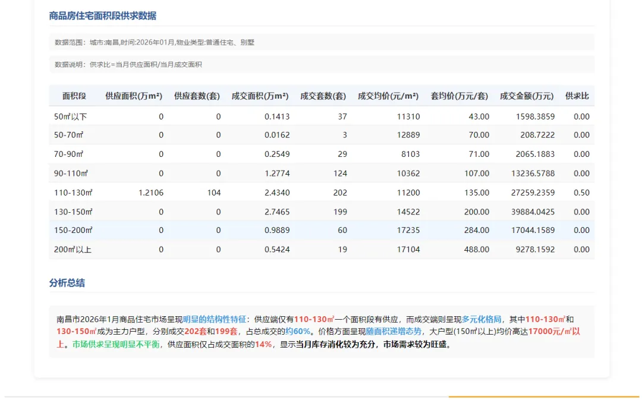Click highlighted phrase 明显的结构性特征
642x400 pixels.
tap(215, 319)
